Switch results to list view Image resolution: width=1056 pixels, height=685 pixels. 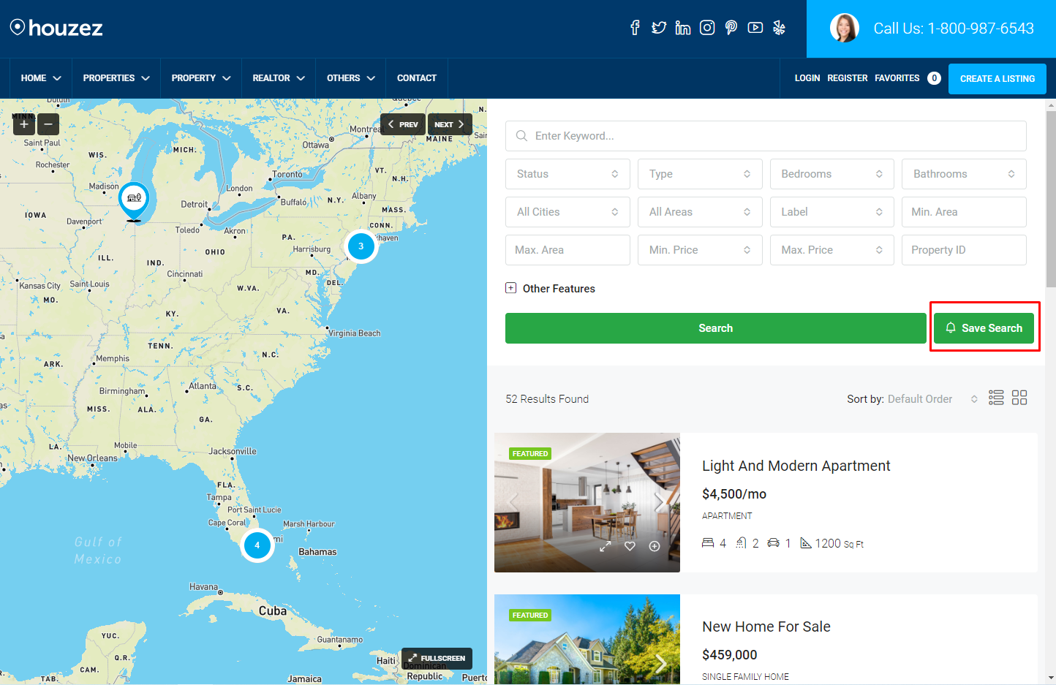[996, 398]
